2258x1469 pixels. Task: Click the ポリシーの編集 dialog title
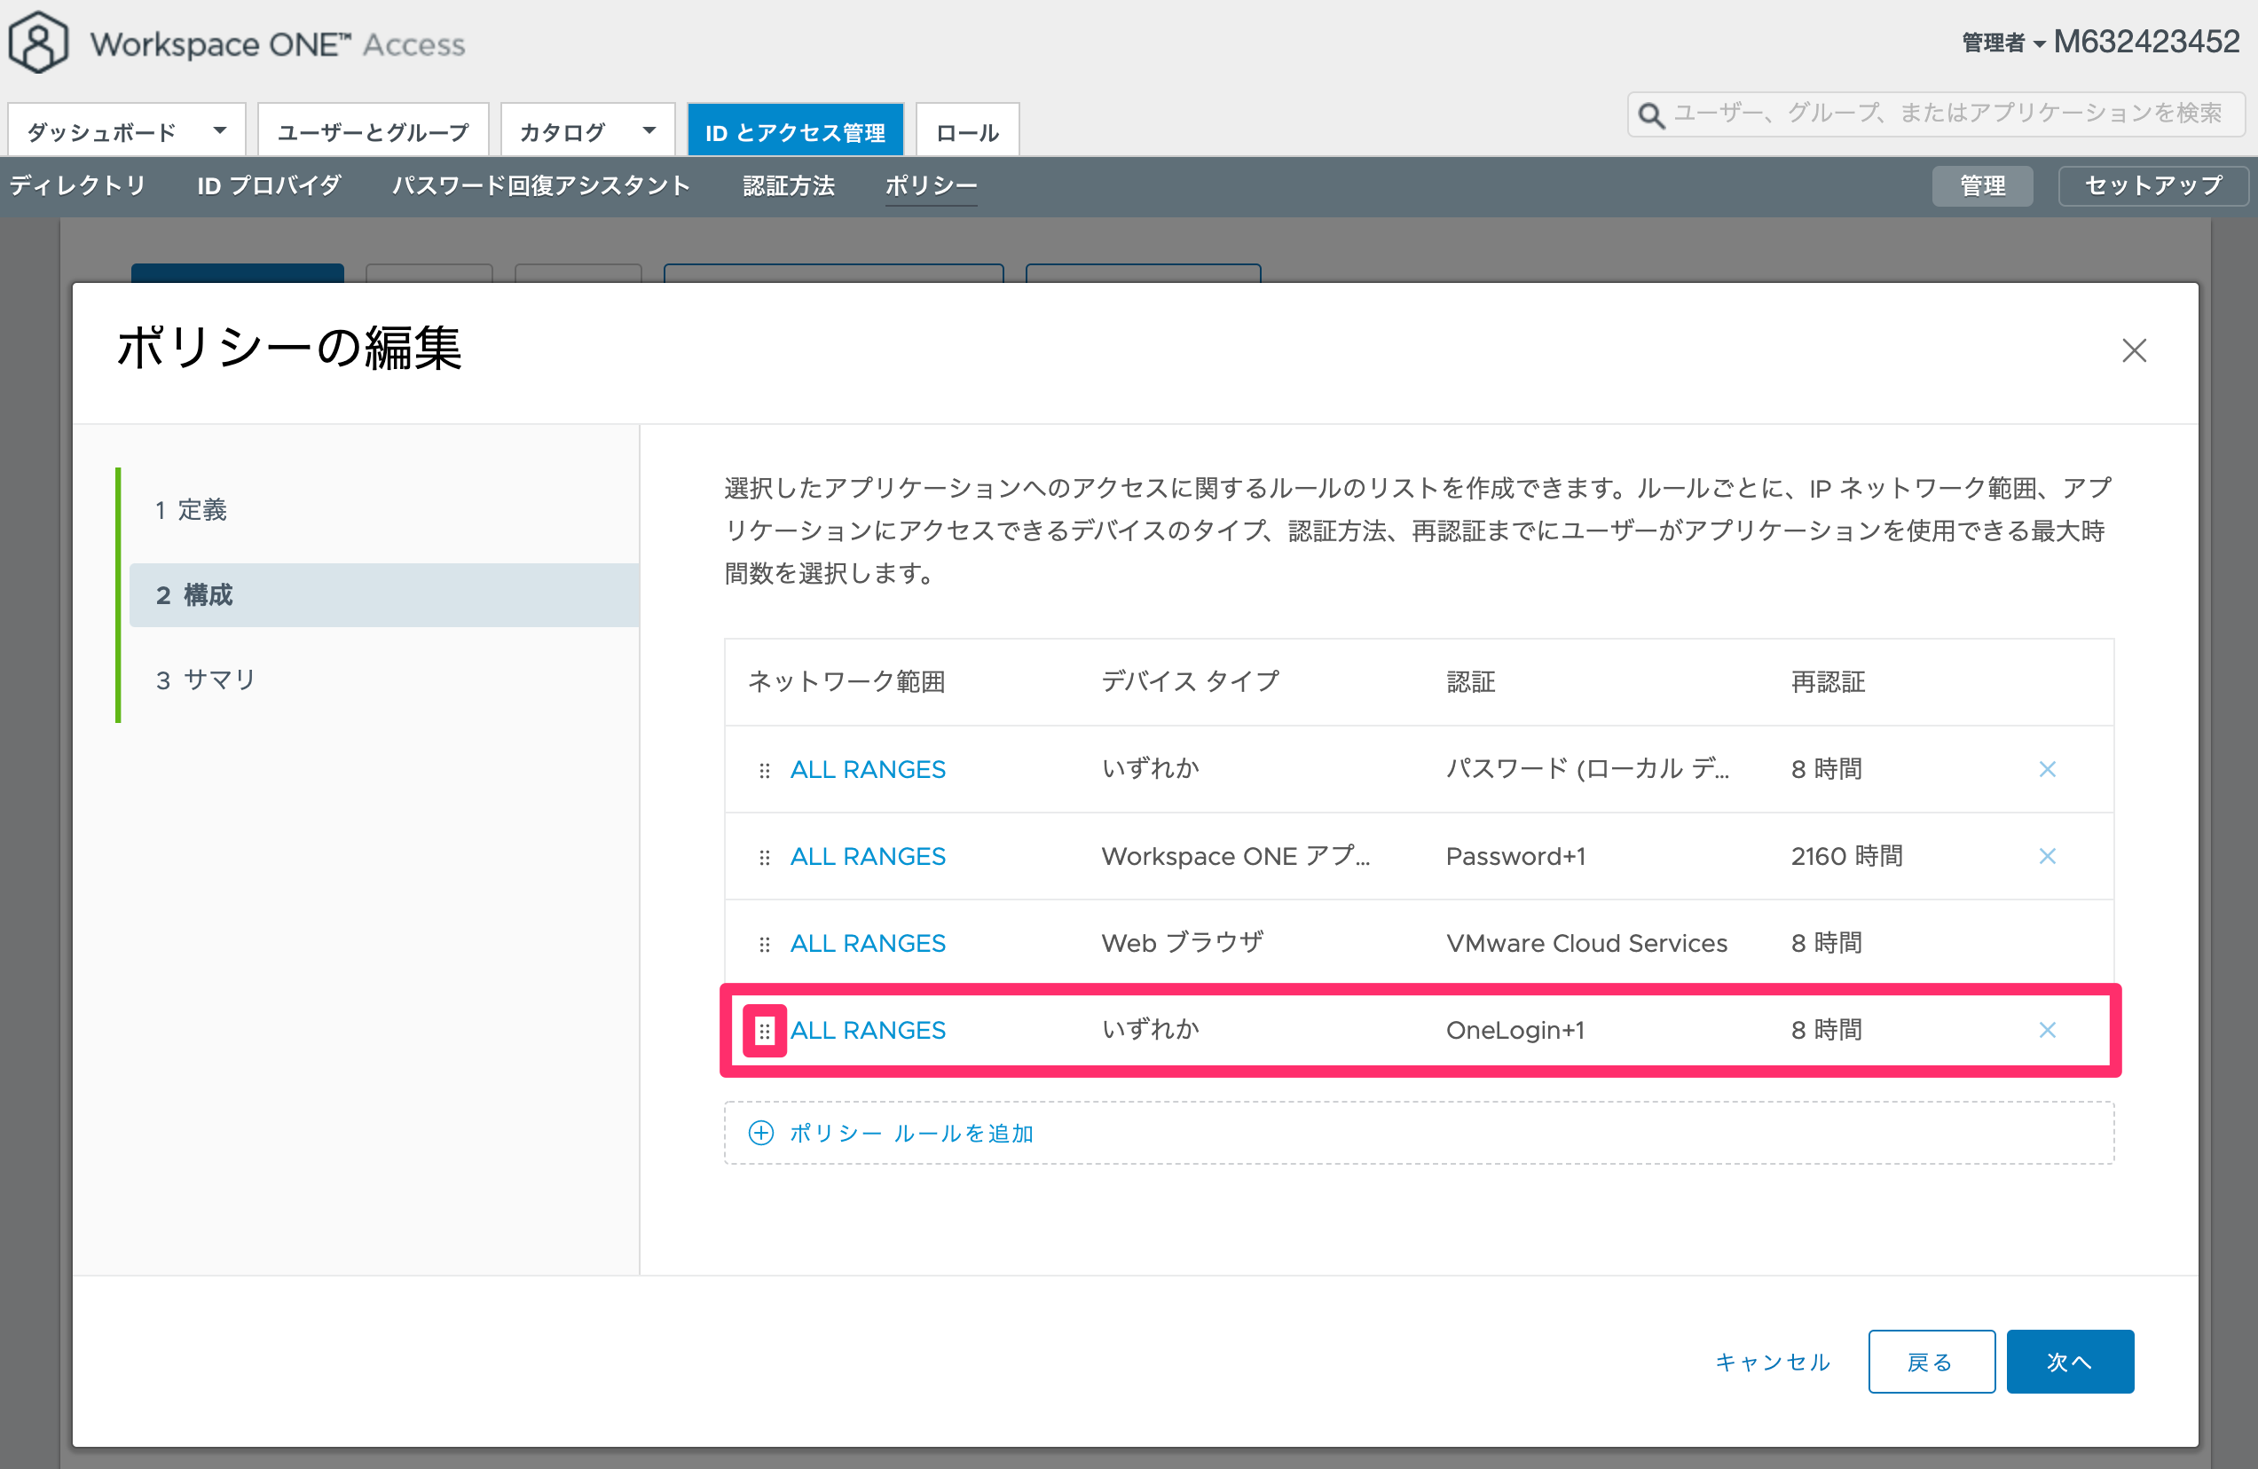(x=289, y=348)
